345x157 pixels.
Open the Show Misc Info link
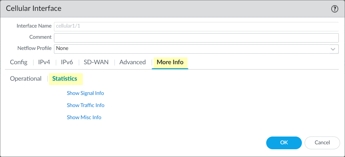pyautogui.click(x=84, y=117)
